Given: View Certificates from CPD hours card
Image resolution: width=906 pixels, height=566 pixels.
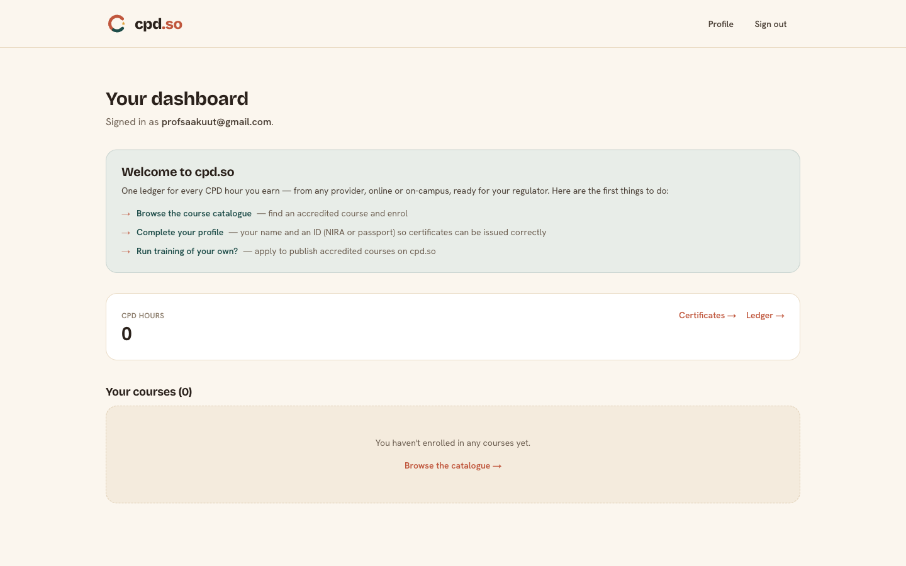Looking at the screenshot, I should [707, 316].
